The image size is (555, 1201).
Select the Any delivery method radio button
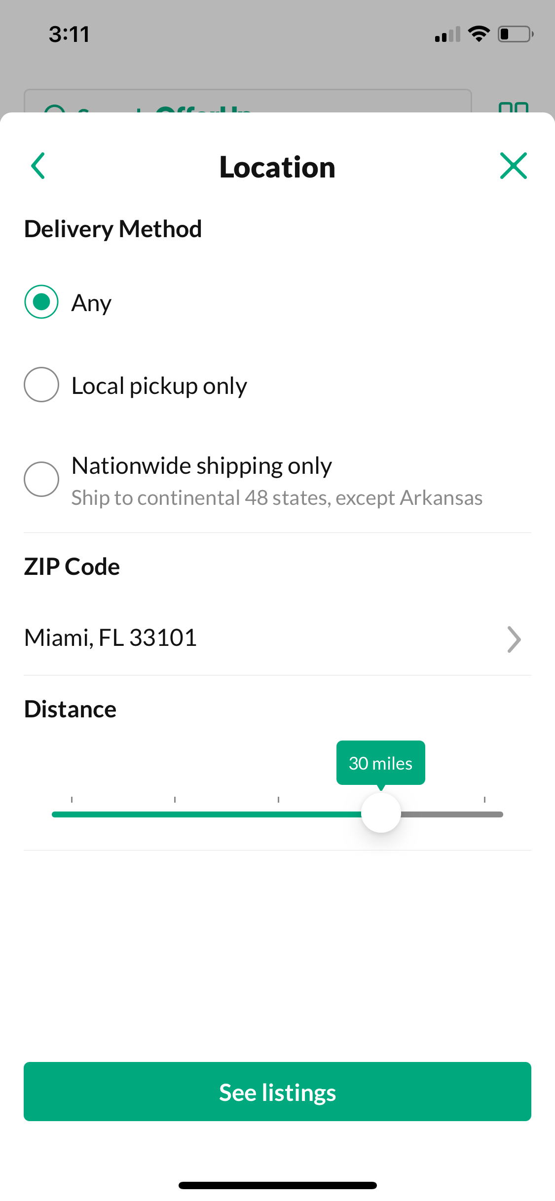[x=41, y=302]
